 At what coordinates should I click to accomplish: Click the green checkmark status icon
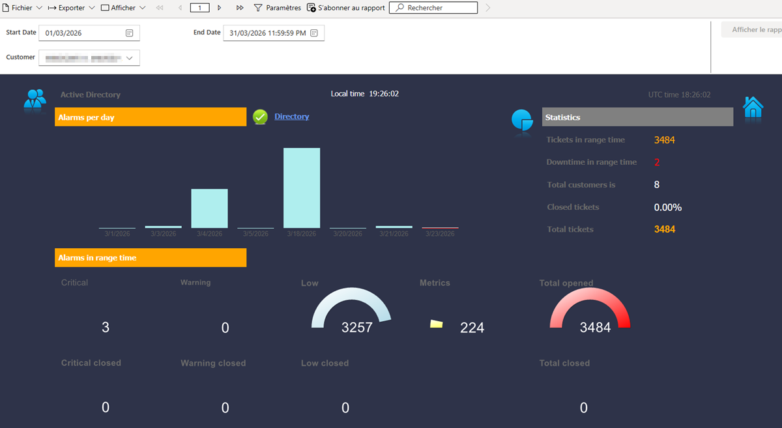pyautogui.click(x=260, y=117)
